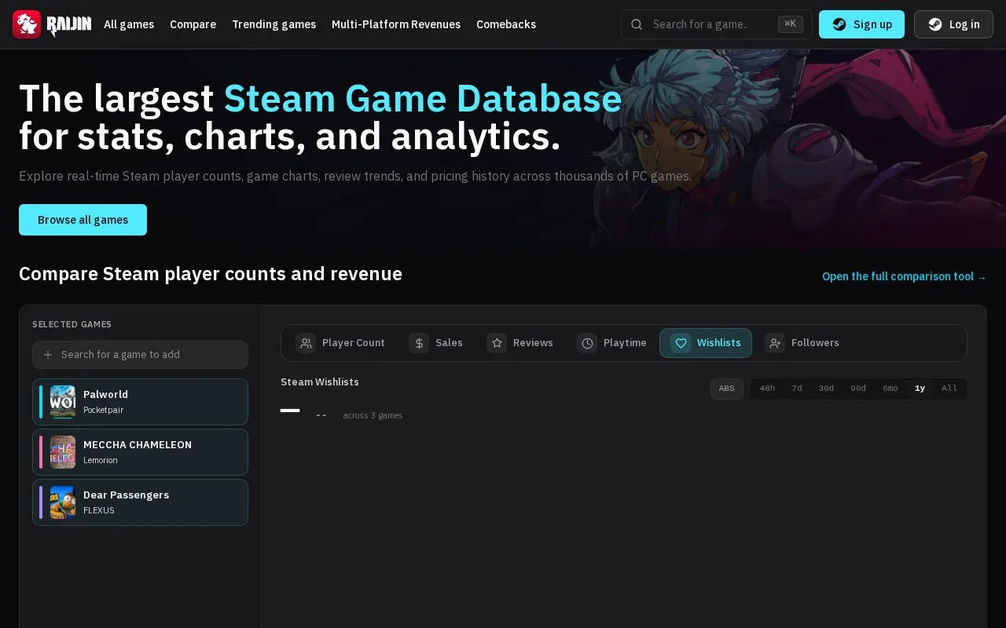Open the full comparison tool link
The image size is (1006, 628).
[904, 276]
